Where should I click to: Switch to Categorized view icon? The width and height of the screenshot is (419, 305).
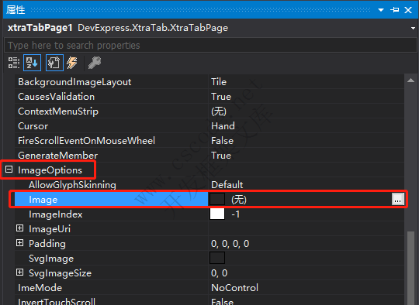pos(13,63)
